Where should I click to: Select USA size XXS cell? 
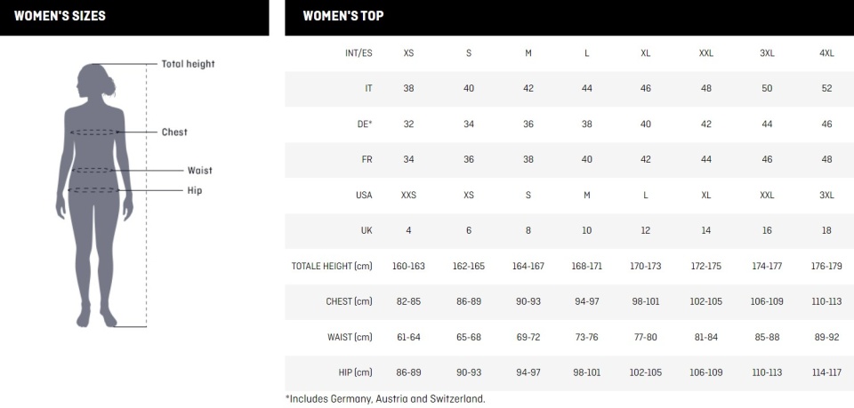click(x=408, y=195)
